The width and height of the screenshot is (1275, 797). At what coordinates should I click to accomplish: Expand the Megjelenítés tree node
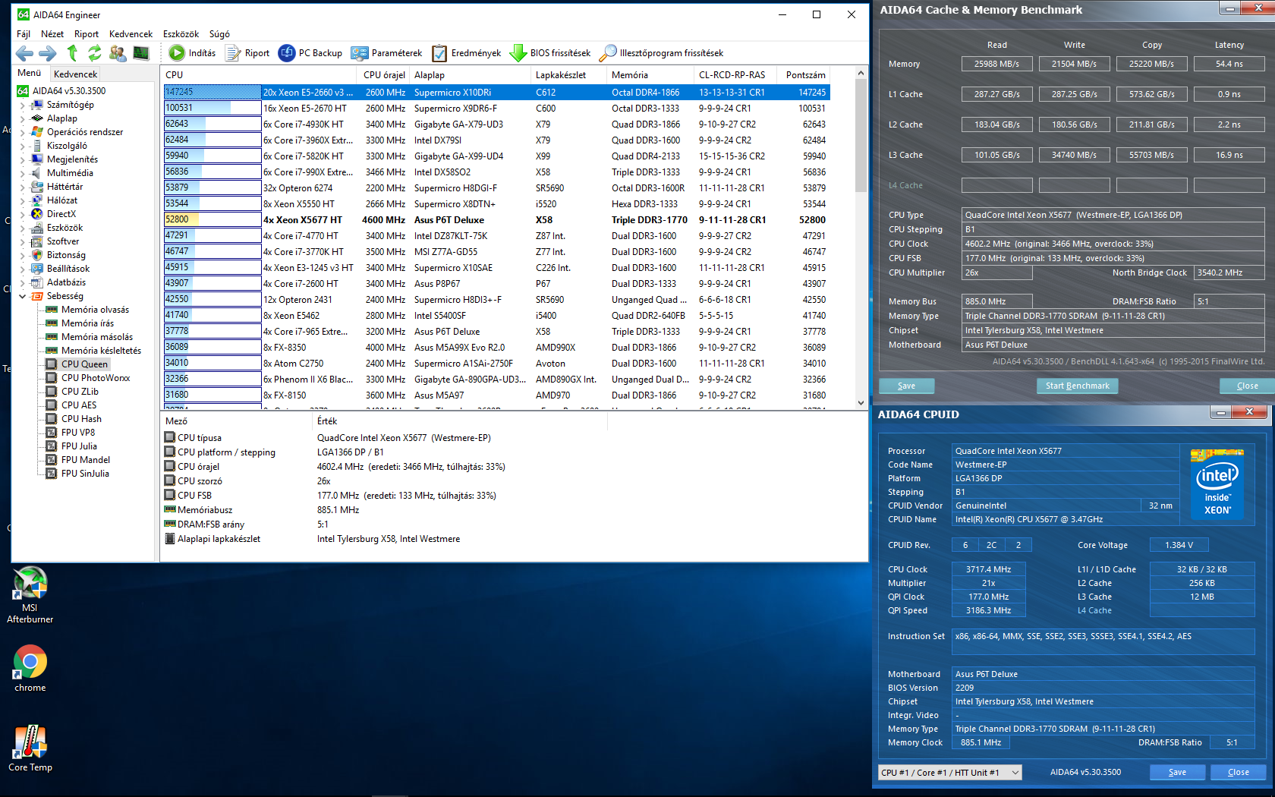pos(22,159)
